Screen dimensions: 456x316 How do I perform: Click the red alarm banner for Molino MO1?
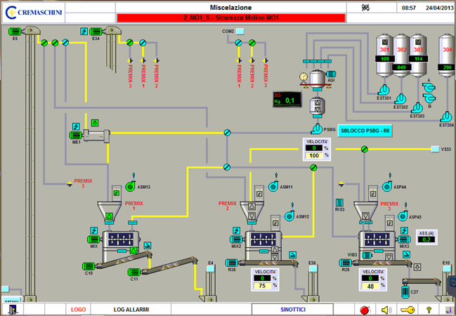point(230,18)
